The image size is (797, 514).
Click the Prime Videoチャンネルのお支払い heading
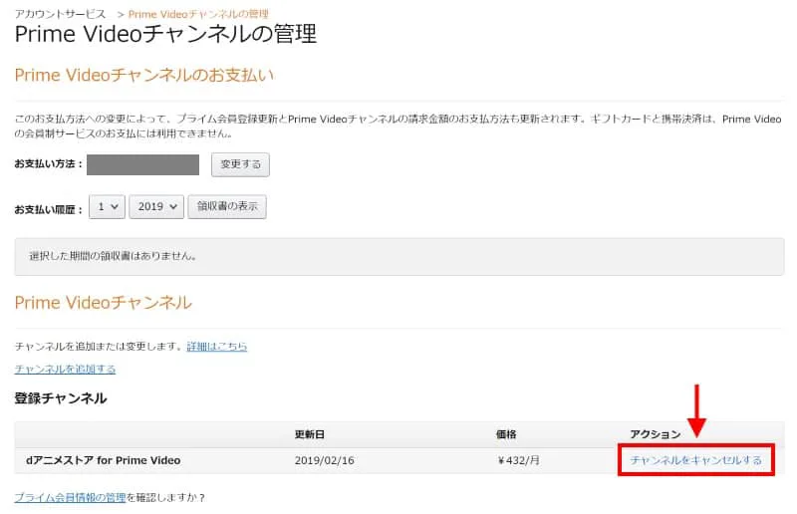(143, 75)
